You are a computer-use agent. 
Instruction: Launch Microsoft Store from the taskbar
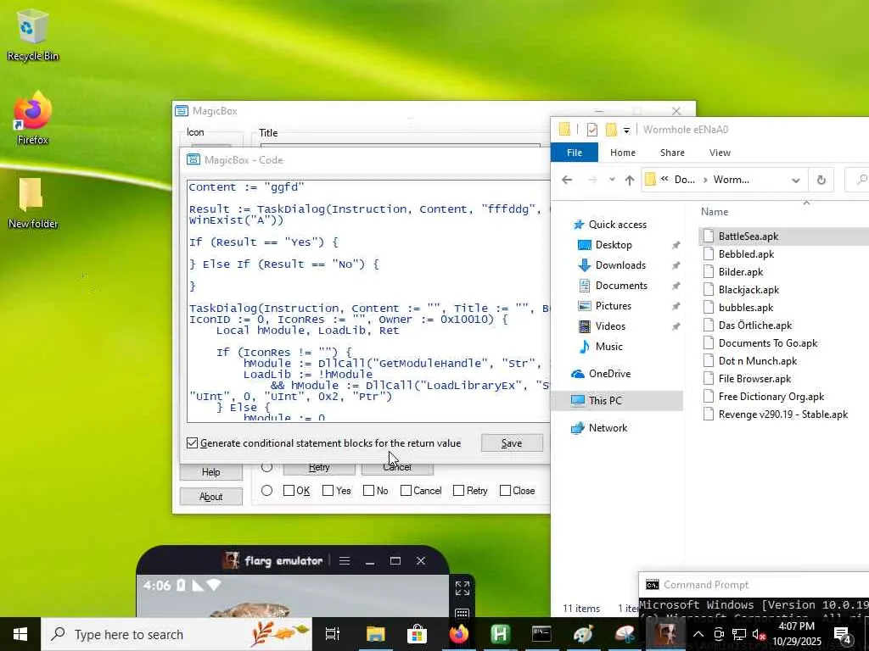[x=417, y=634]
